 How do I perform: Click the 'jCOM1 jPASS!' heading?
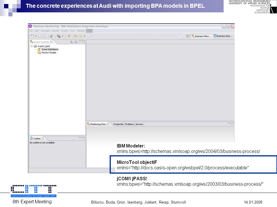click(x=132, y=179)
